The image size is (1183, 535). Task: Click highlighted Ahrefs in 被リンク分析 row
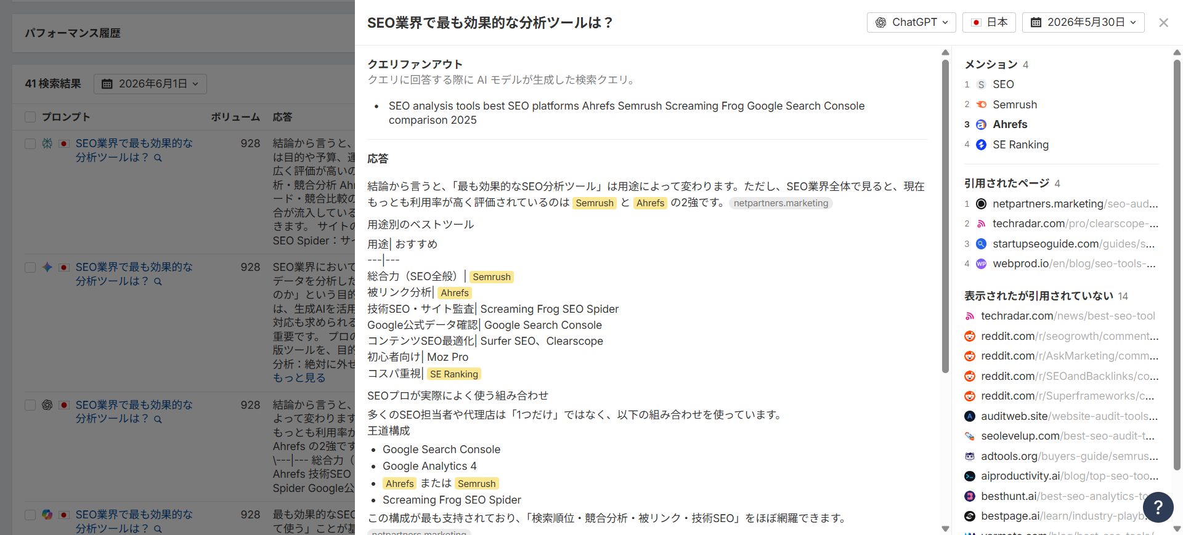pos(455,293)
